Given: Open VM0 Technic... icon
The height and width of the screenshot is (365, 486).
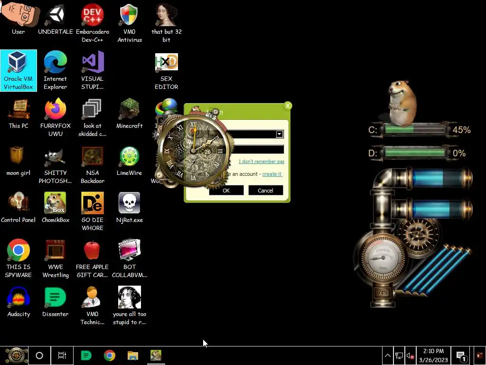Looking at the screenshot, I should pos(93,306).
